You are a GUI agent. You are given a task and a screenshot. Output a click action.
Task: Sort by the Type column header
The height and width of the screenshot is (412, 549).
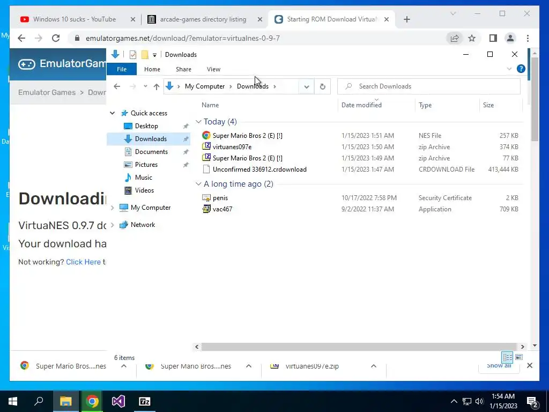tap(425, 105)
